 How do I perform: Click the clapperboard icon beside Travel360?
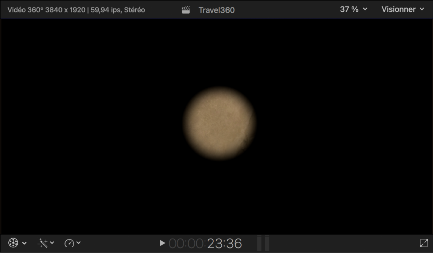185,9
